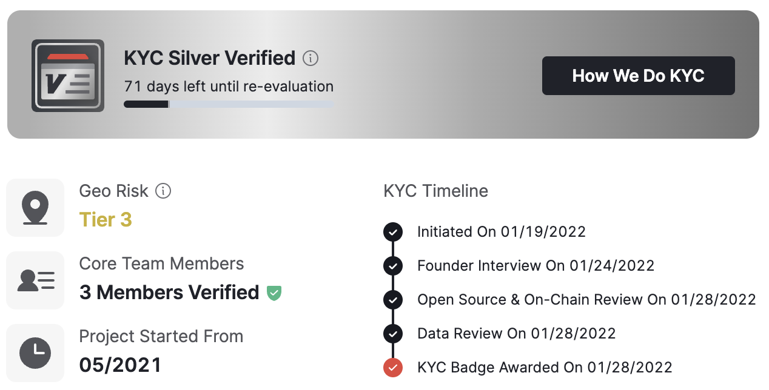Screen dimensions: 769x390
Task: Click the Tier 3 risk label
Action: [106, 220]
